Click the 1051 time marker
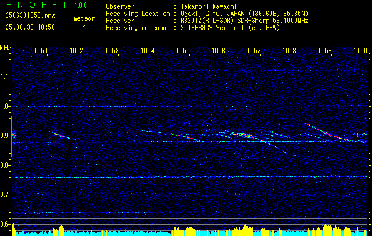 pos(41,50)
